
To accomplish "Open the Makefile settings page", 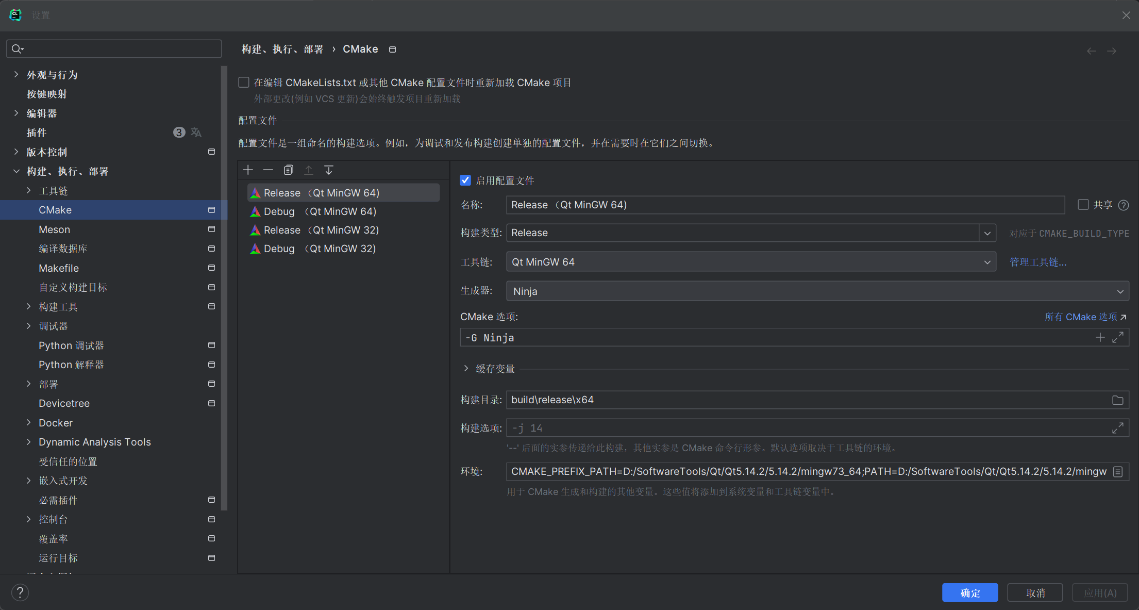I will click(x=59, y=268).
